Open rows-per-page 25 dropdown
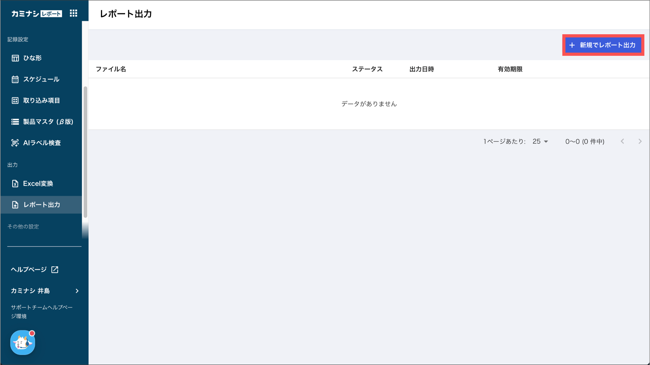Viewport: 650px width, 365px height. point(540,141)
